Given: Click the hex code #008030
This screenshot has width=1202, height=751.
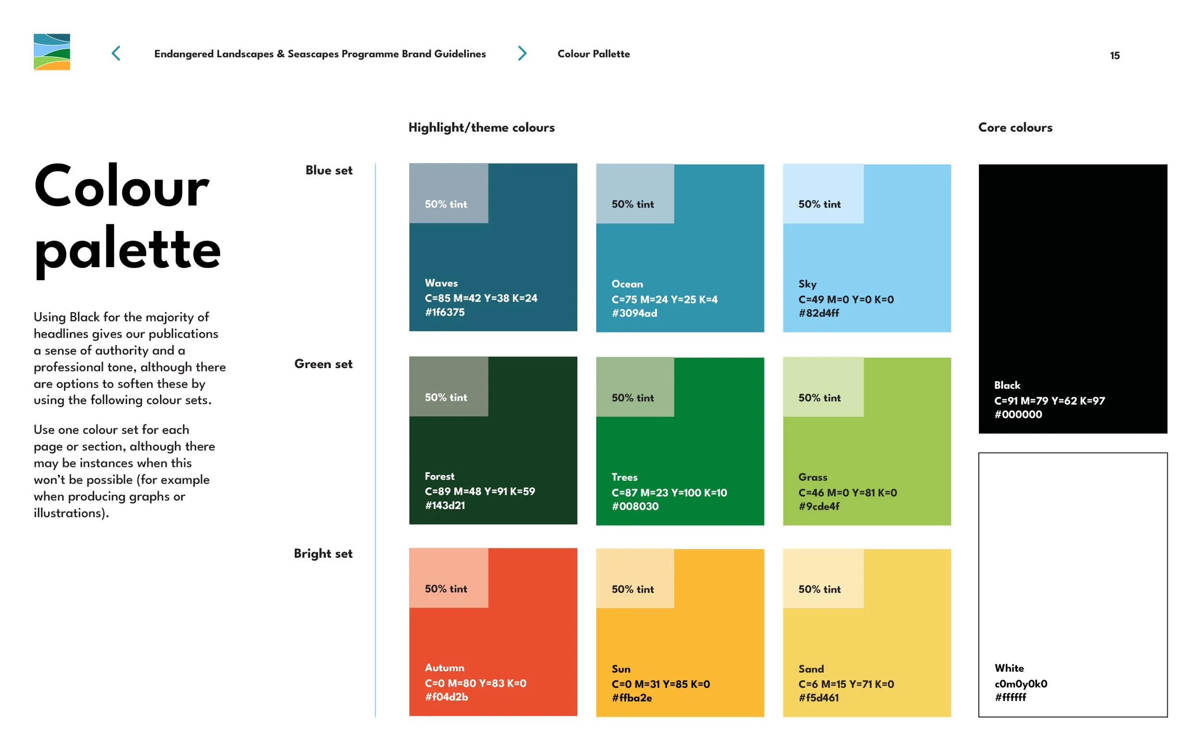Looking at the screenshot, I should (635, 506).
